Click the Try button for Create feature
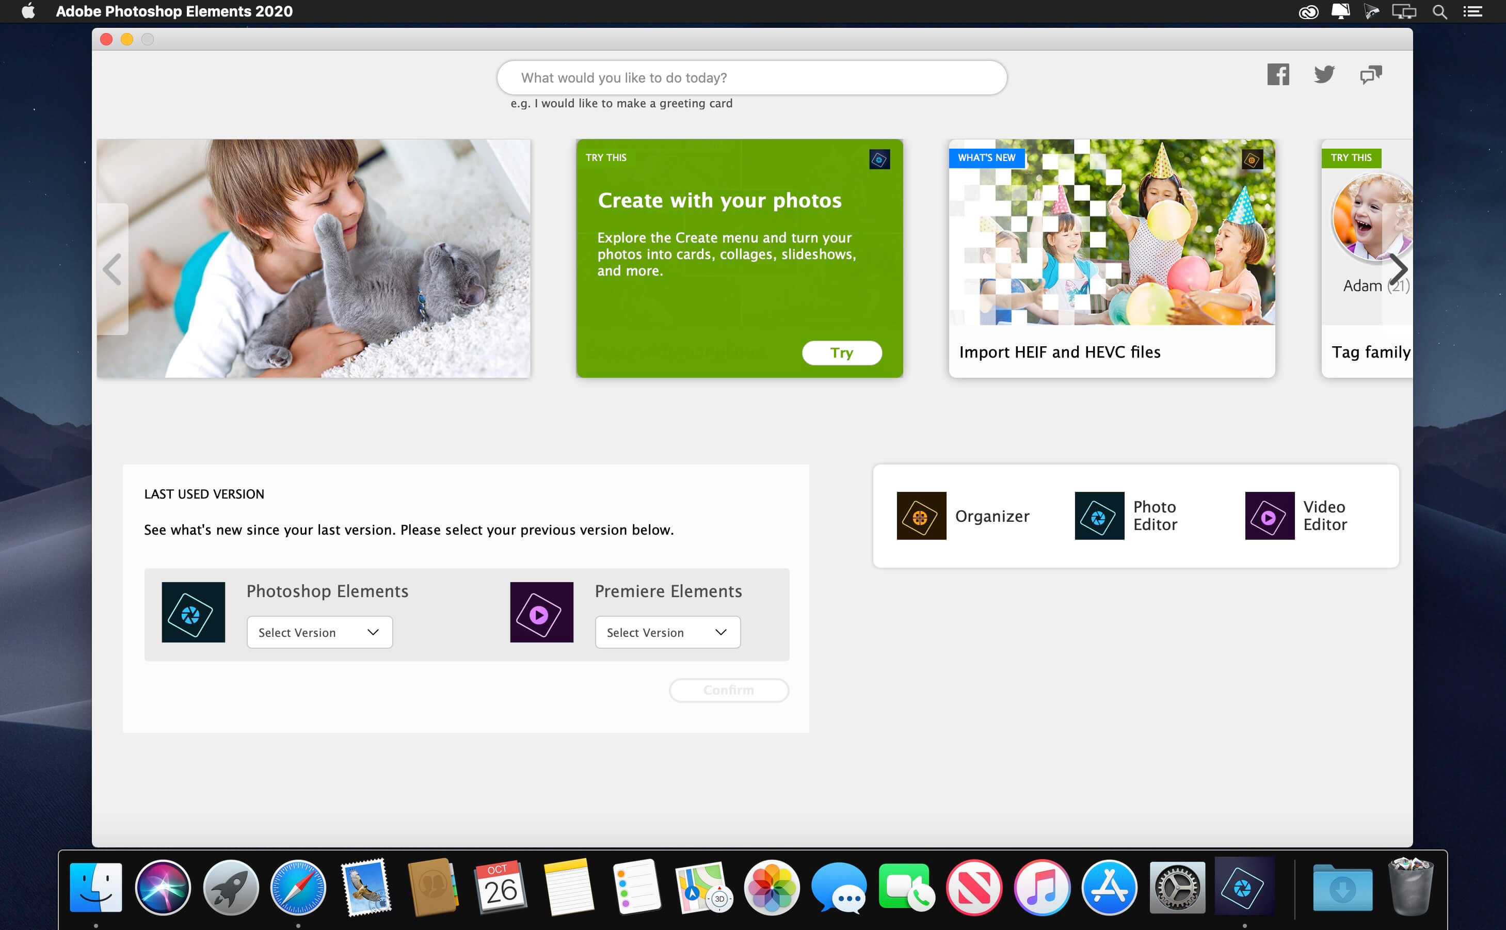1506x930 pixels. point(842,351)
